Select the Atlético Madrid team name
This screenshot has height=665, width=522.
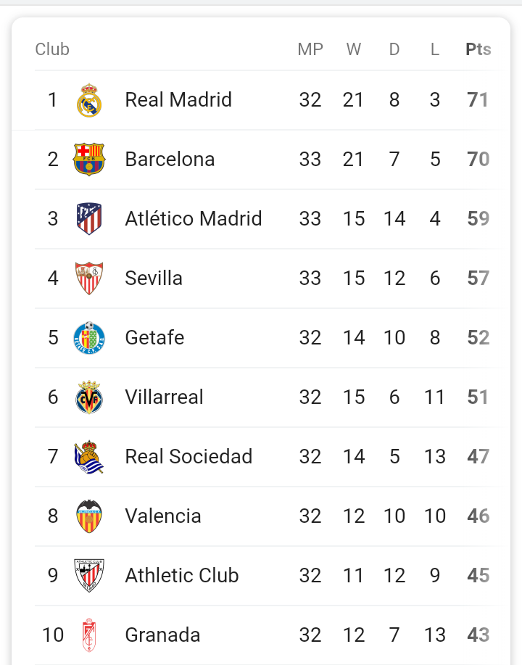click(x=194, y=219)
